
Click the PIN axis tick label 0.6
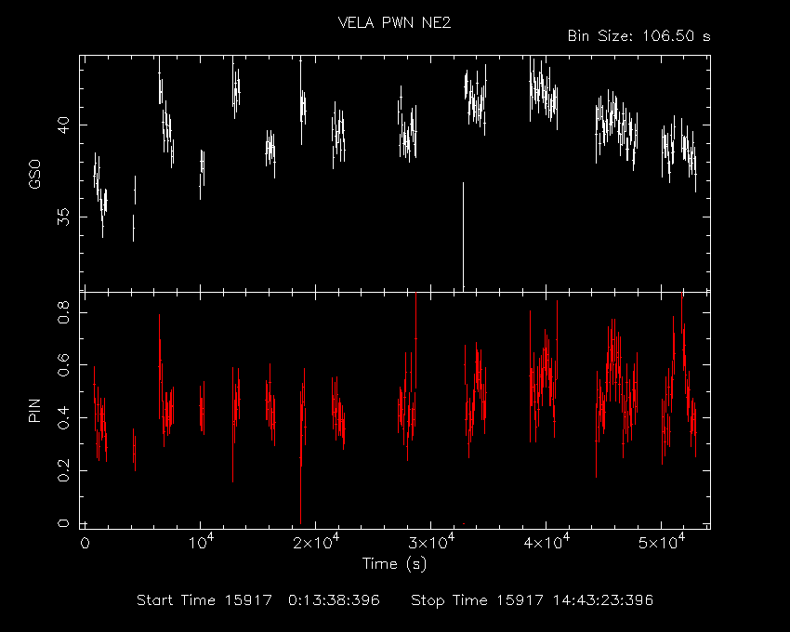(x=63, y=365)
